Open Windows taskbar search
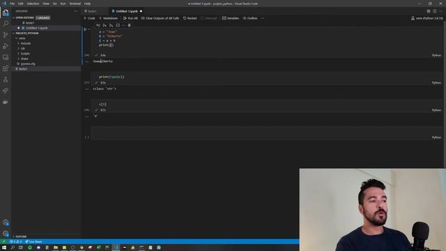 click(13, 248)
